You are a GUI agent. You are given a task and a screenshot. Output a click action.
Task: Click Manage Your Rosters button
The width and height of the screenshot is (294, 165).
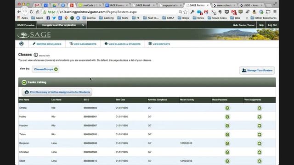tap(257, 70)
